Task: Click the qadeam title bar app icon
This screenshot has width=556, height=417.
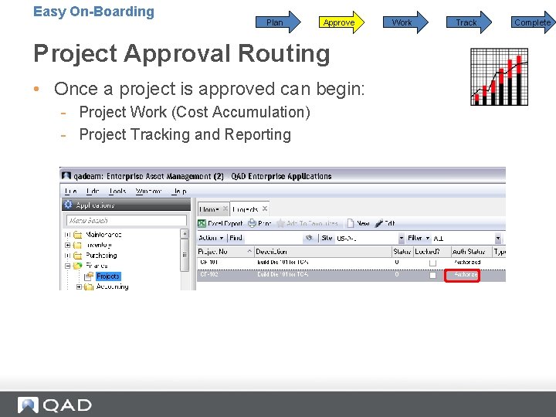Action: point(66,176)
